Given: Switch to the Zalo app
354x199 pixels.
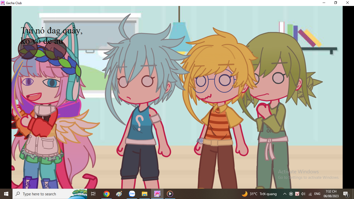Looking at the screenshot, I should tap(132, 194).
